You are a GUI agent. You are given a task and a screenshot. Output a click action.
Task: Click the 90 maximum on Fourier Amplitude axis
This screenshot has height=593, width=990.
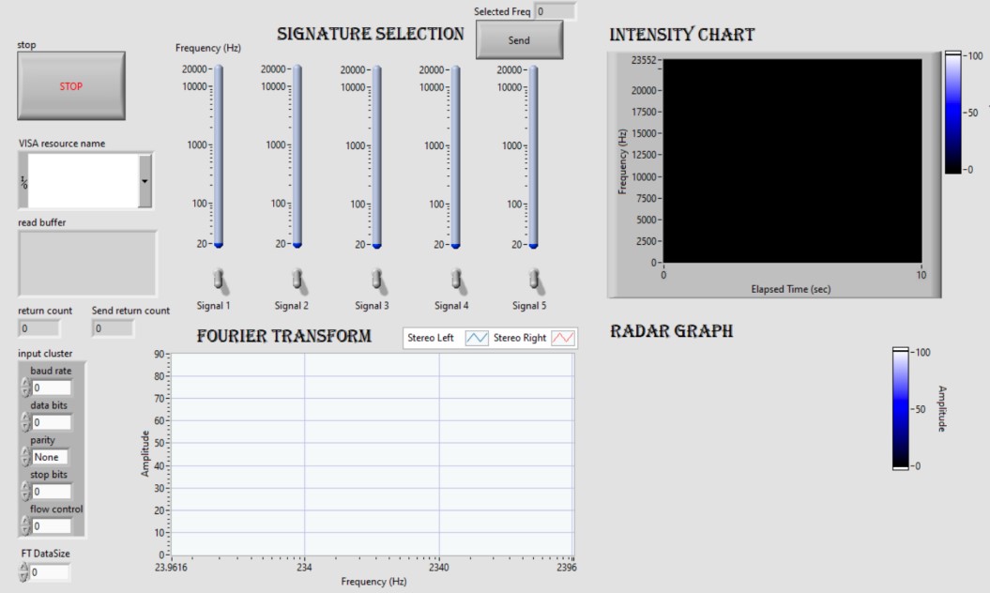pyautogui.click(x=160, y=355)
